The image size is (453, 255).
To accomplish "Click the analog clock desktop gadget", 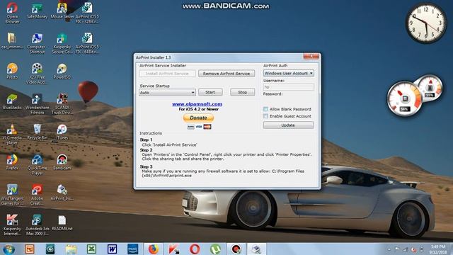I will point(426,23).
